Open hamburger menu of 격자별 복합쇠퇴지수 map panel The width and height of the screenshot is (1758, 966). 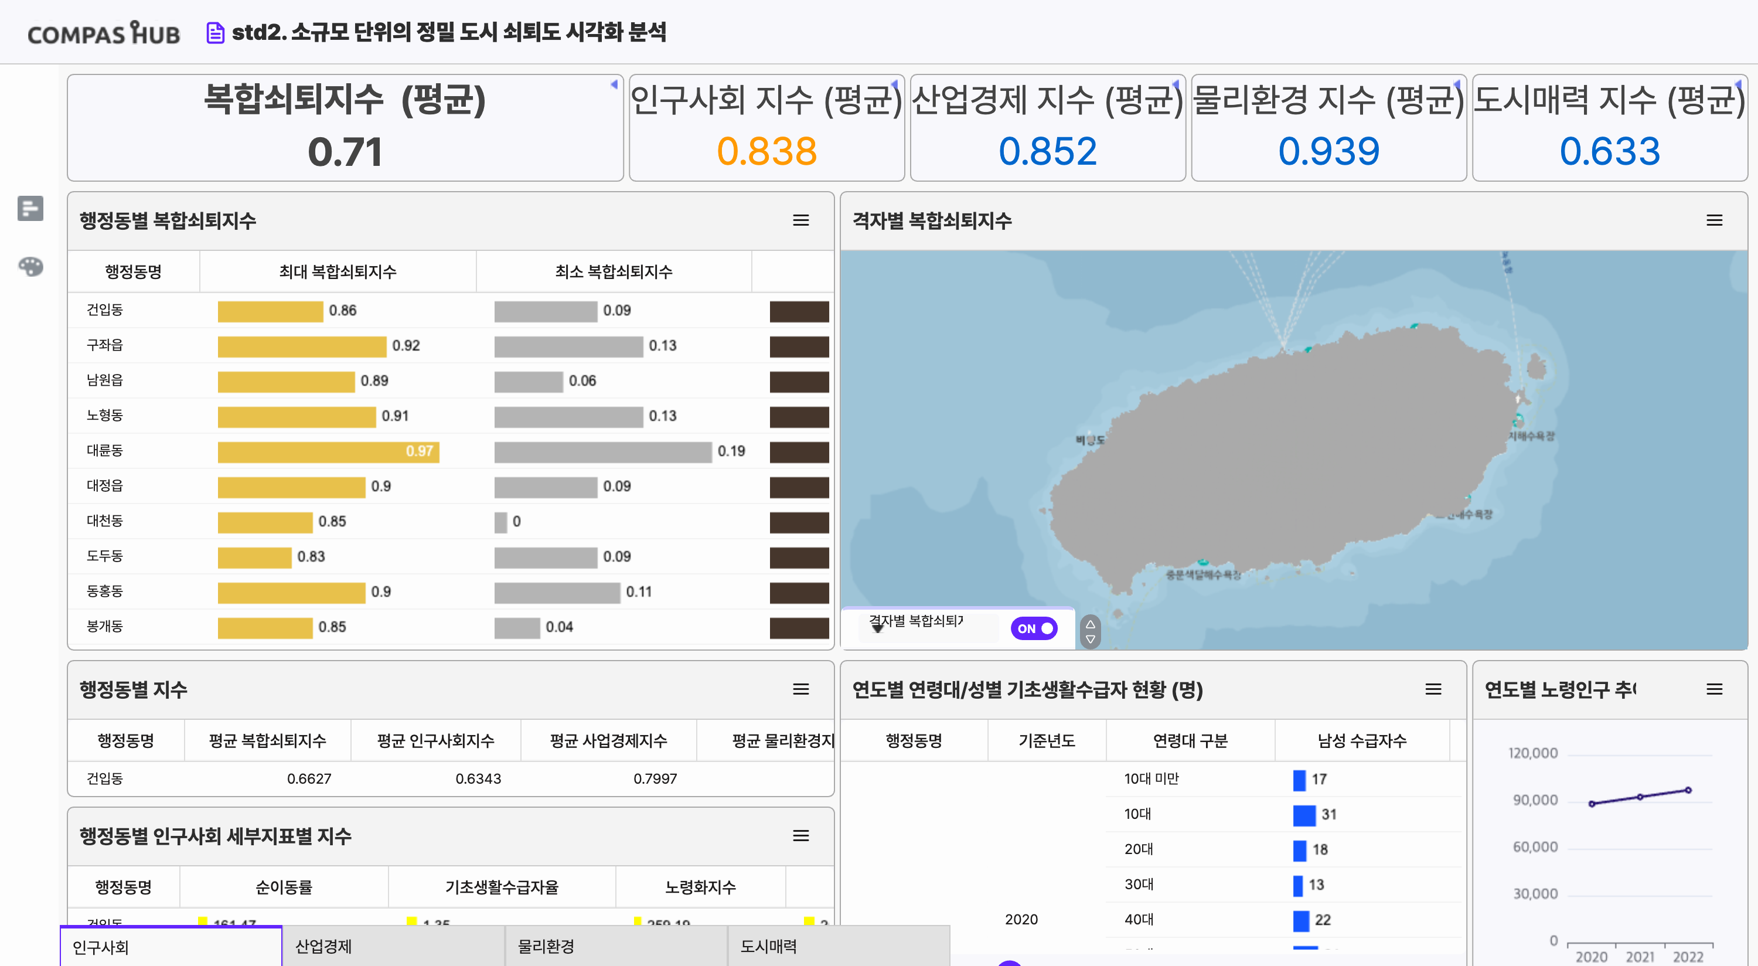pos(1714,220)
